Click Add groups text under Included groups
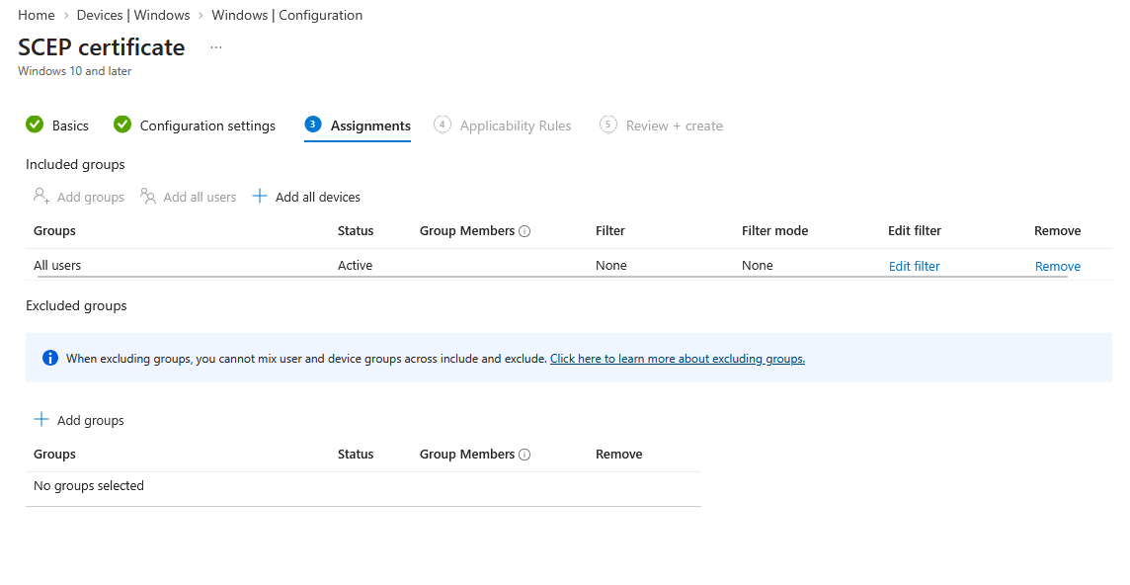 pyautogui.click(x=91, y=197)
